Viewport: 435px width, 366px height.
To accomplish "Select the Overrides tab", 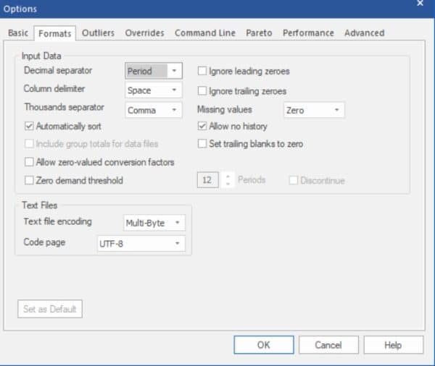I will [144, 33].
